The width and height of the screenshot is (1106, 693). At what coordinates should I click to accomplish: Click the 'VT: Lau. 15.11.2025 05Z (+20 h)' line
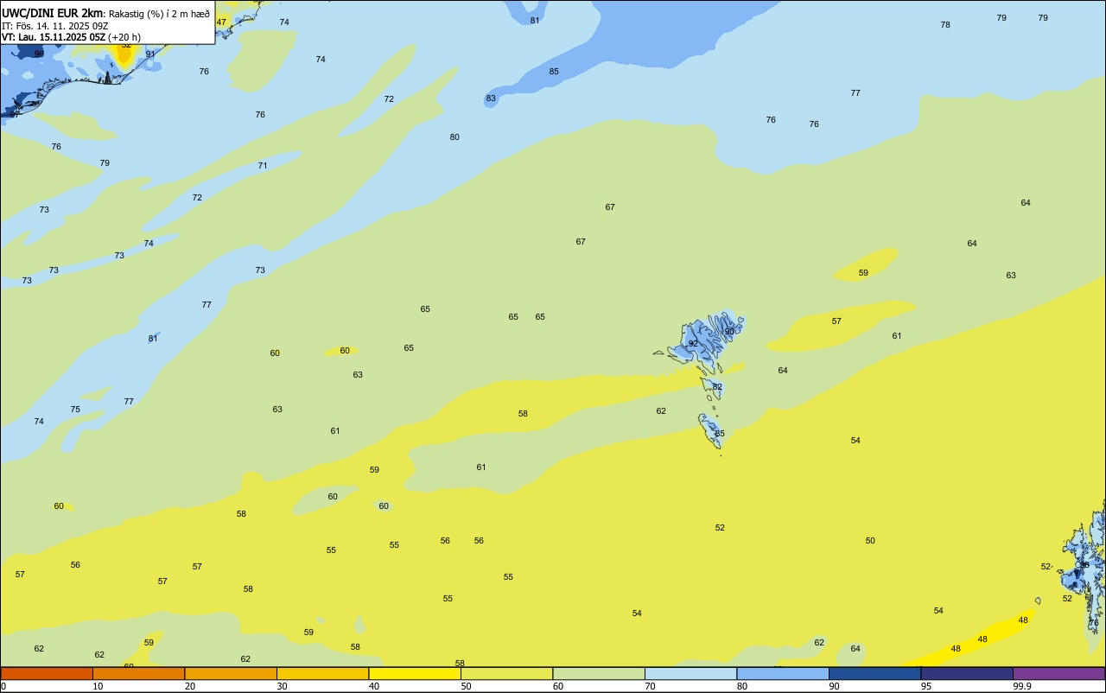coord(71,37)
